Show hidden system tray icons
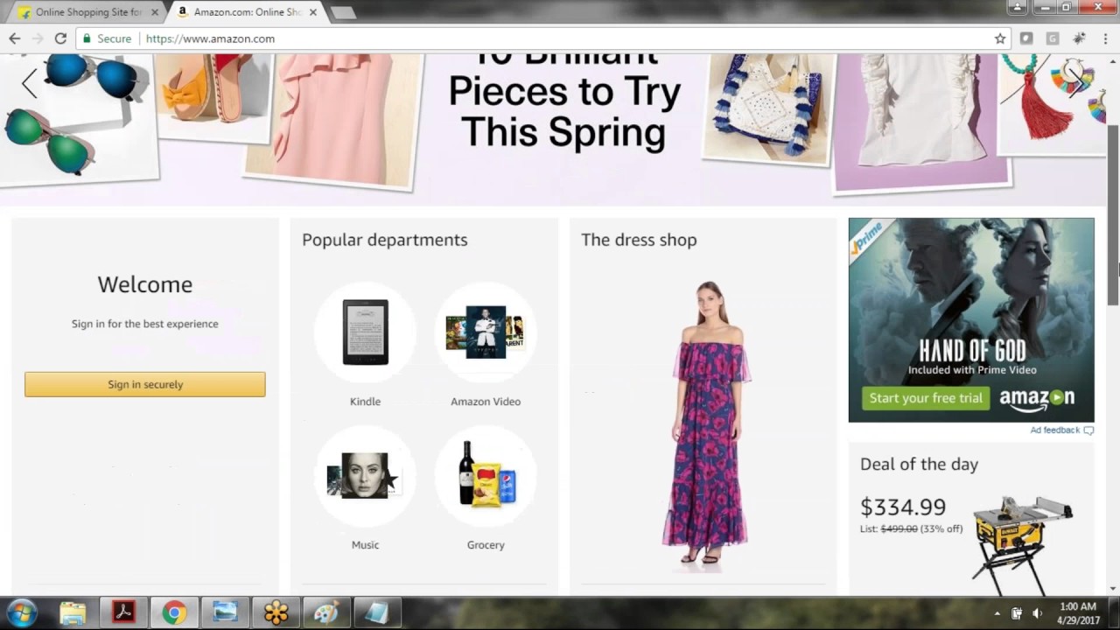The height and width of the screenshot is (630, 1120). 997,613
